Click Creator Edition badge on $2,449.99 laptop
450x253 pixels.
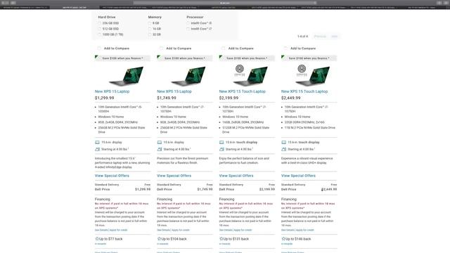[x=302, y=70]
